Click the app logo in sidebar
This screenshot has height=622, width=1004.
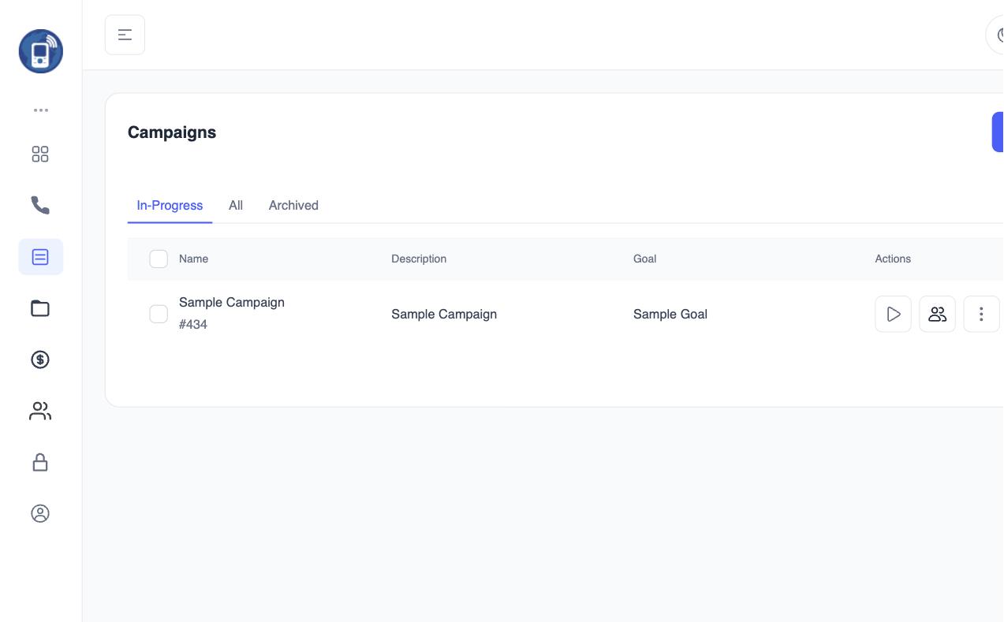point(41,51)
